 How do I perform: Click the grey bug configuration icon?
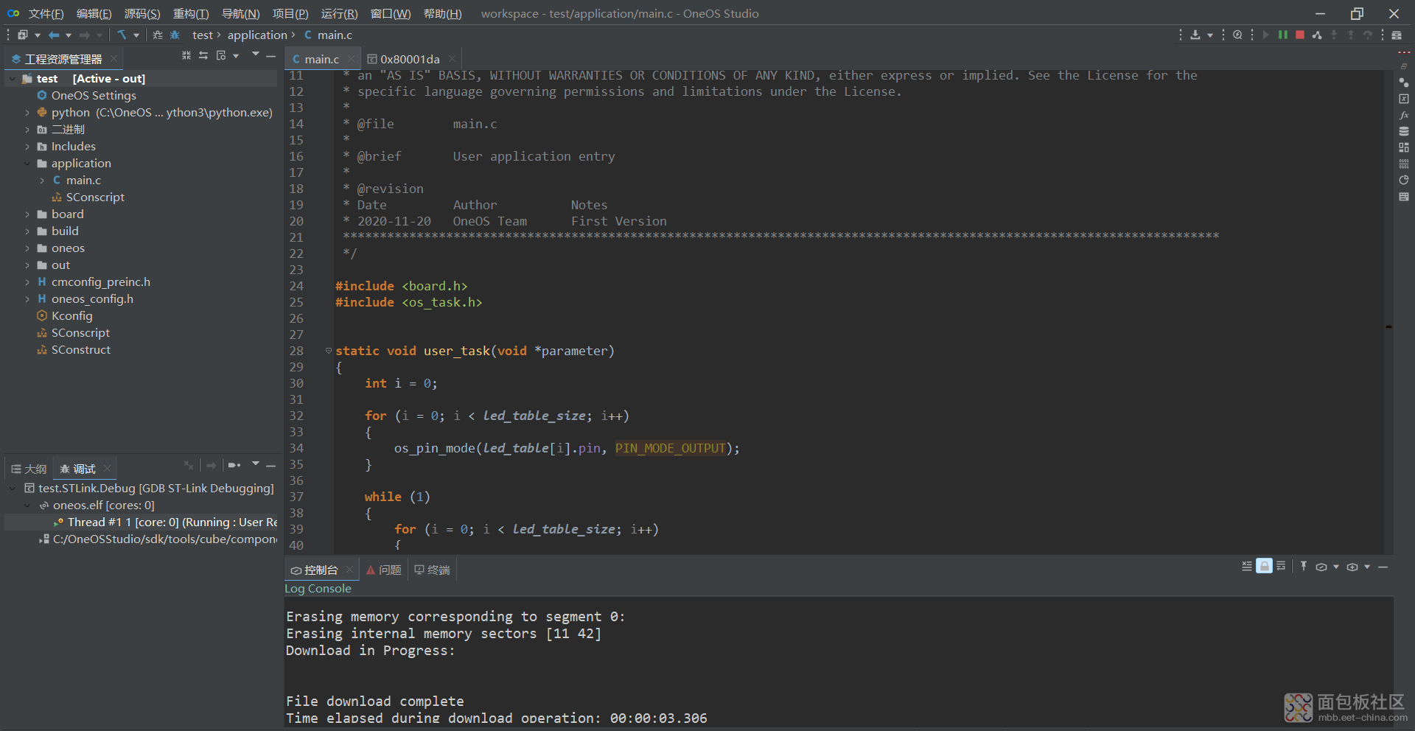coord(158,35)
